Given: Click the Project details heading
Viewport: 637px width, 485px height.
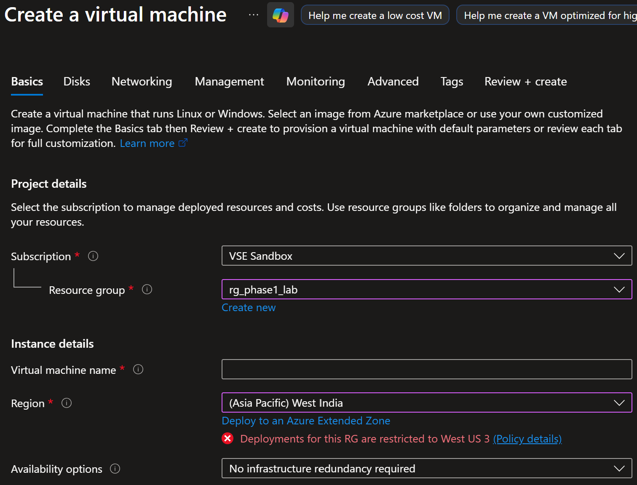Looking at the screenshot, I should pos(49,184).
